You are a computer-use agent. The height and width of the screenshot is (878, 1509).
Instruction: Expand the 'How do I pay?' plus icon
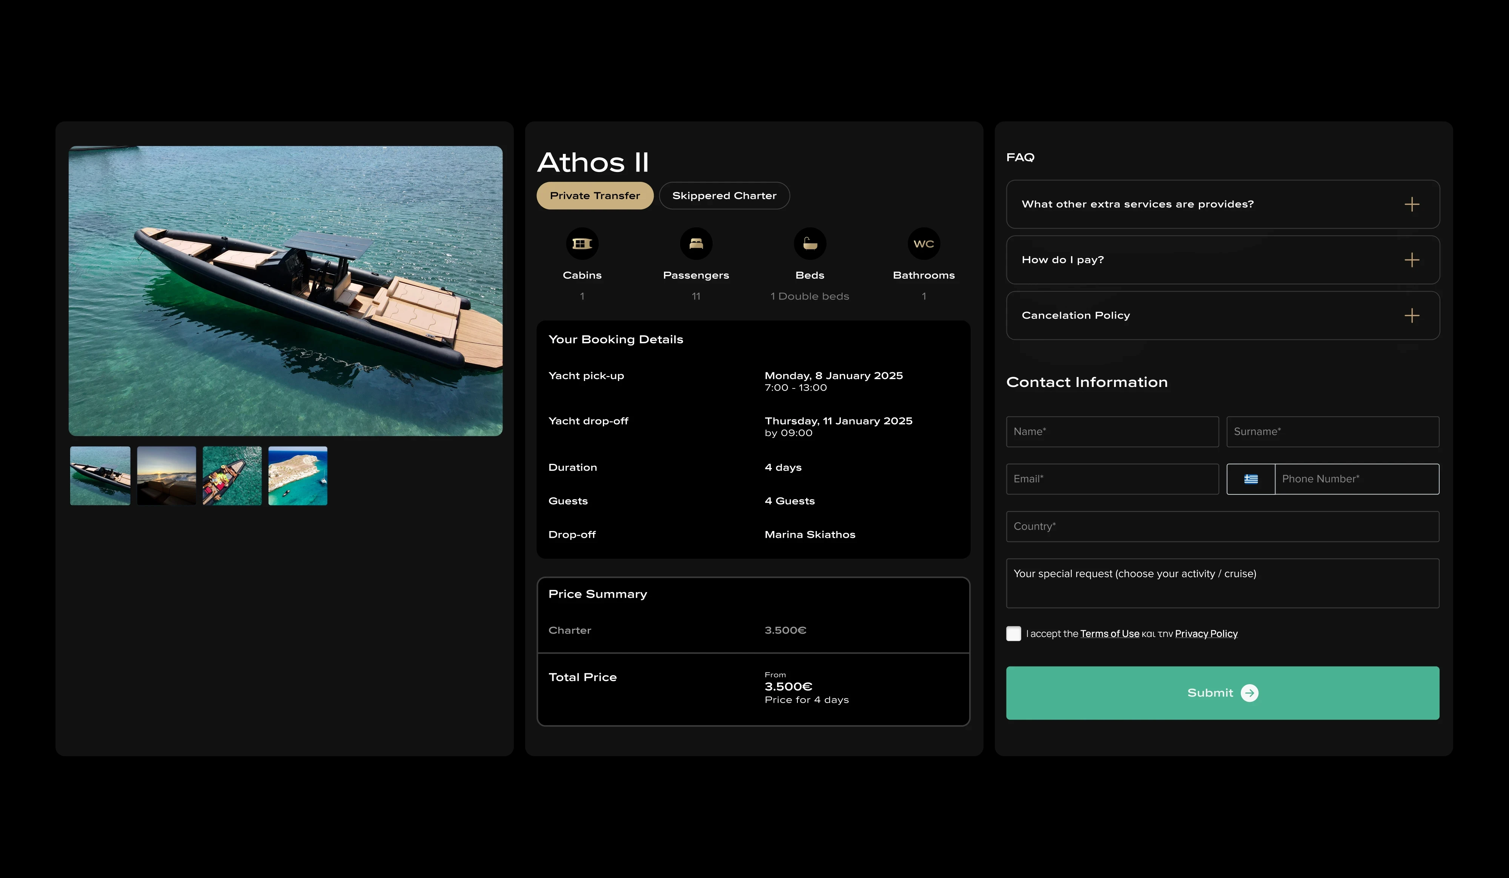point(1411,260)
